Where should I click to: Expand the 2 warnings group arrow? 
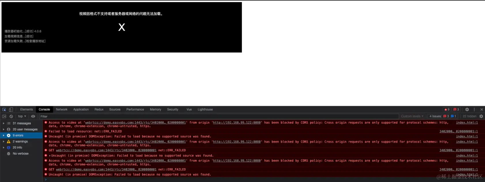[3, 141]
